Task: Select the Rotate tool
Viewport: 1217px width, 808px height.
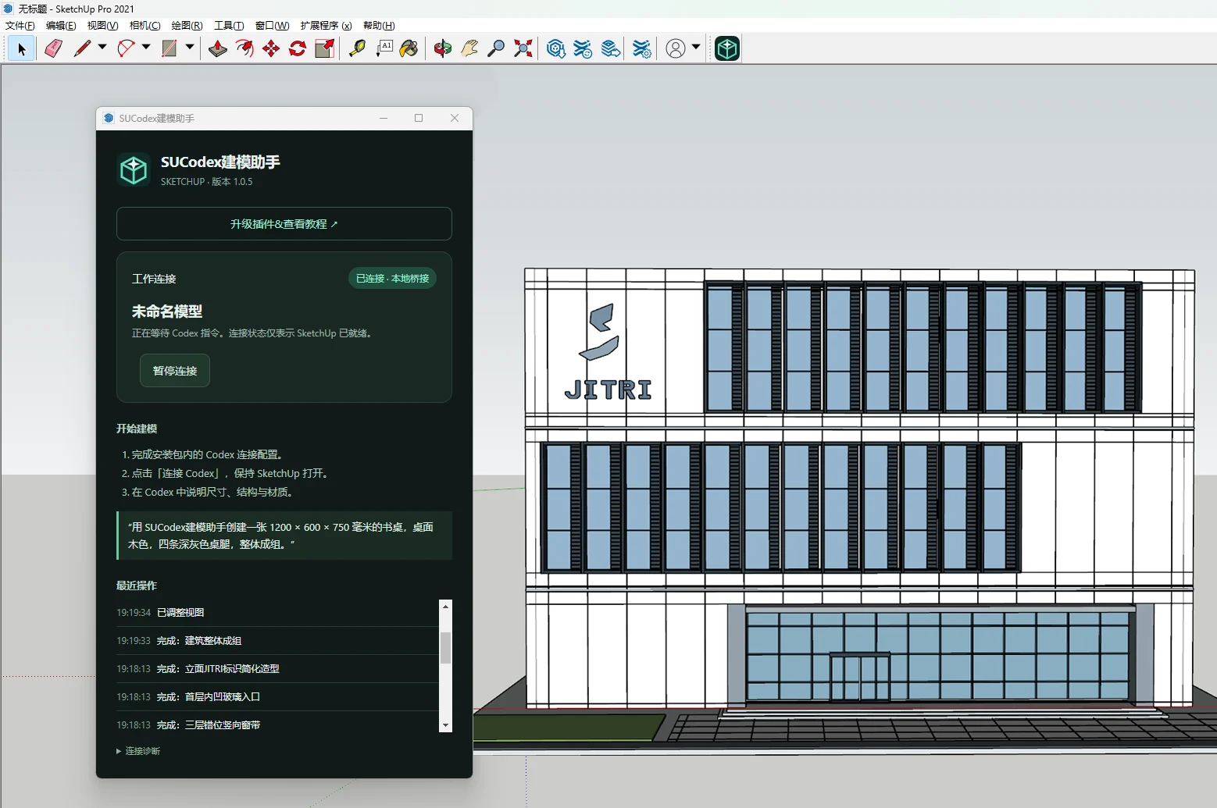Action: (x=298, y=48)
